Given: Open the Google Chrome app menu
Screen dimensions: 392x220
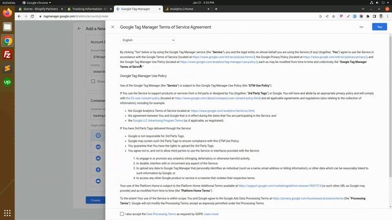Looking at the screenshot, I should 37,2.
